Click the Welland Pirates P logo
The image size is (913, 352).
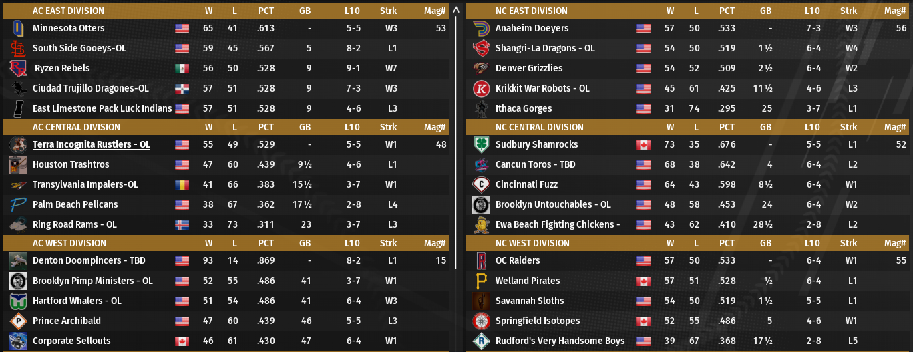[481, 281]
